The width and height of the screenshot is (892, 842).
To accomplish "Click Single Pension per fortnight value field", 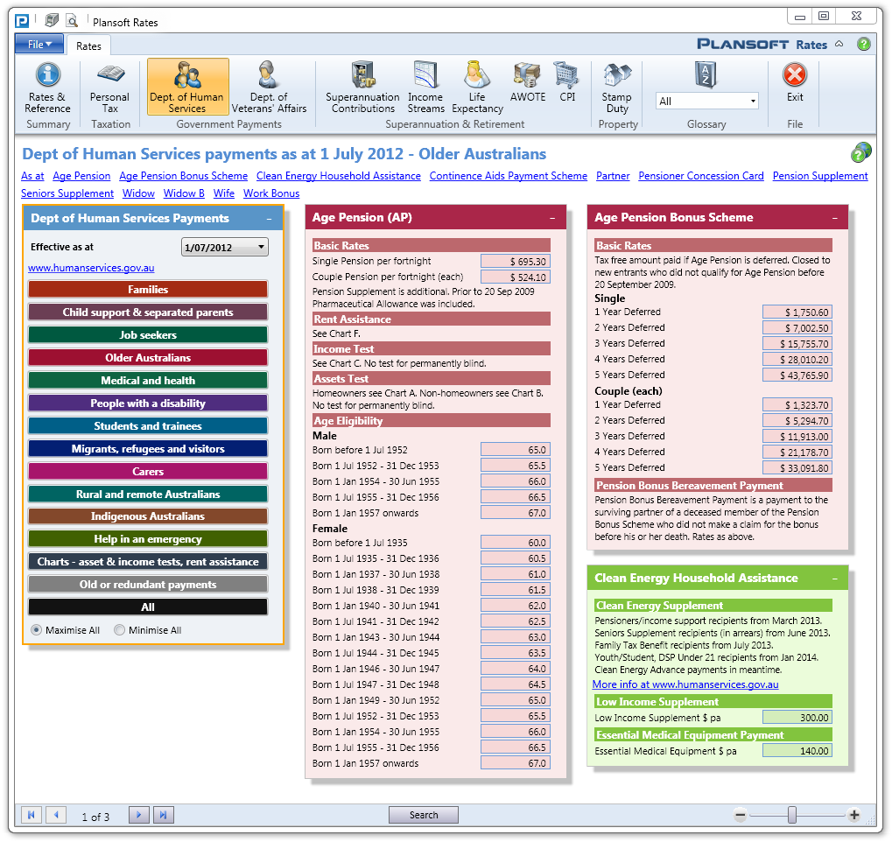I will tap(516, 261).
